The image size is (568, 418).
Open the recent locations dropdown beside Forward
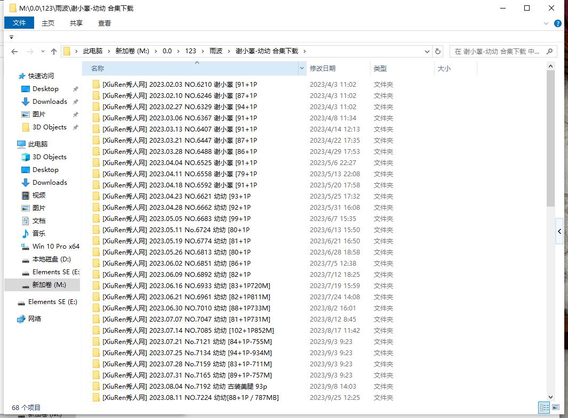click(43, 51)
